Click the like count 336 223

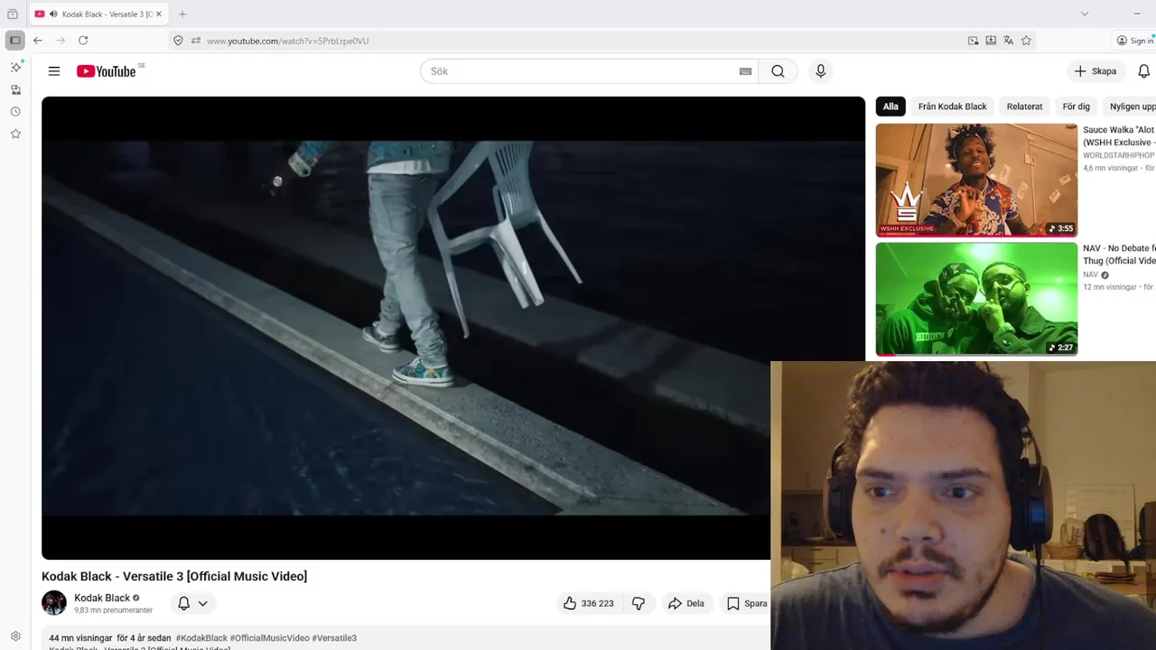[597, 603]
